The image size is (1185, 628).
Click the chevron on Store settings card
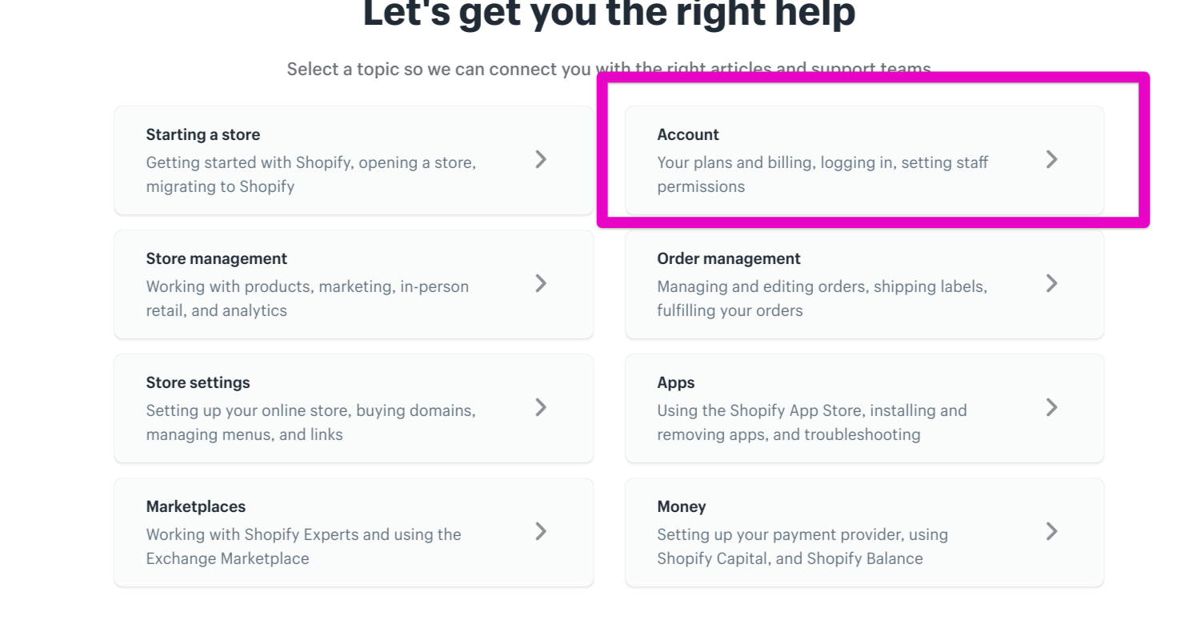541,407
